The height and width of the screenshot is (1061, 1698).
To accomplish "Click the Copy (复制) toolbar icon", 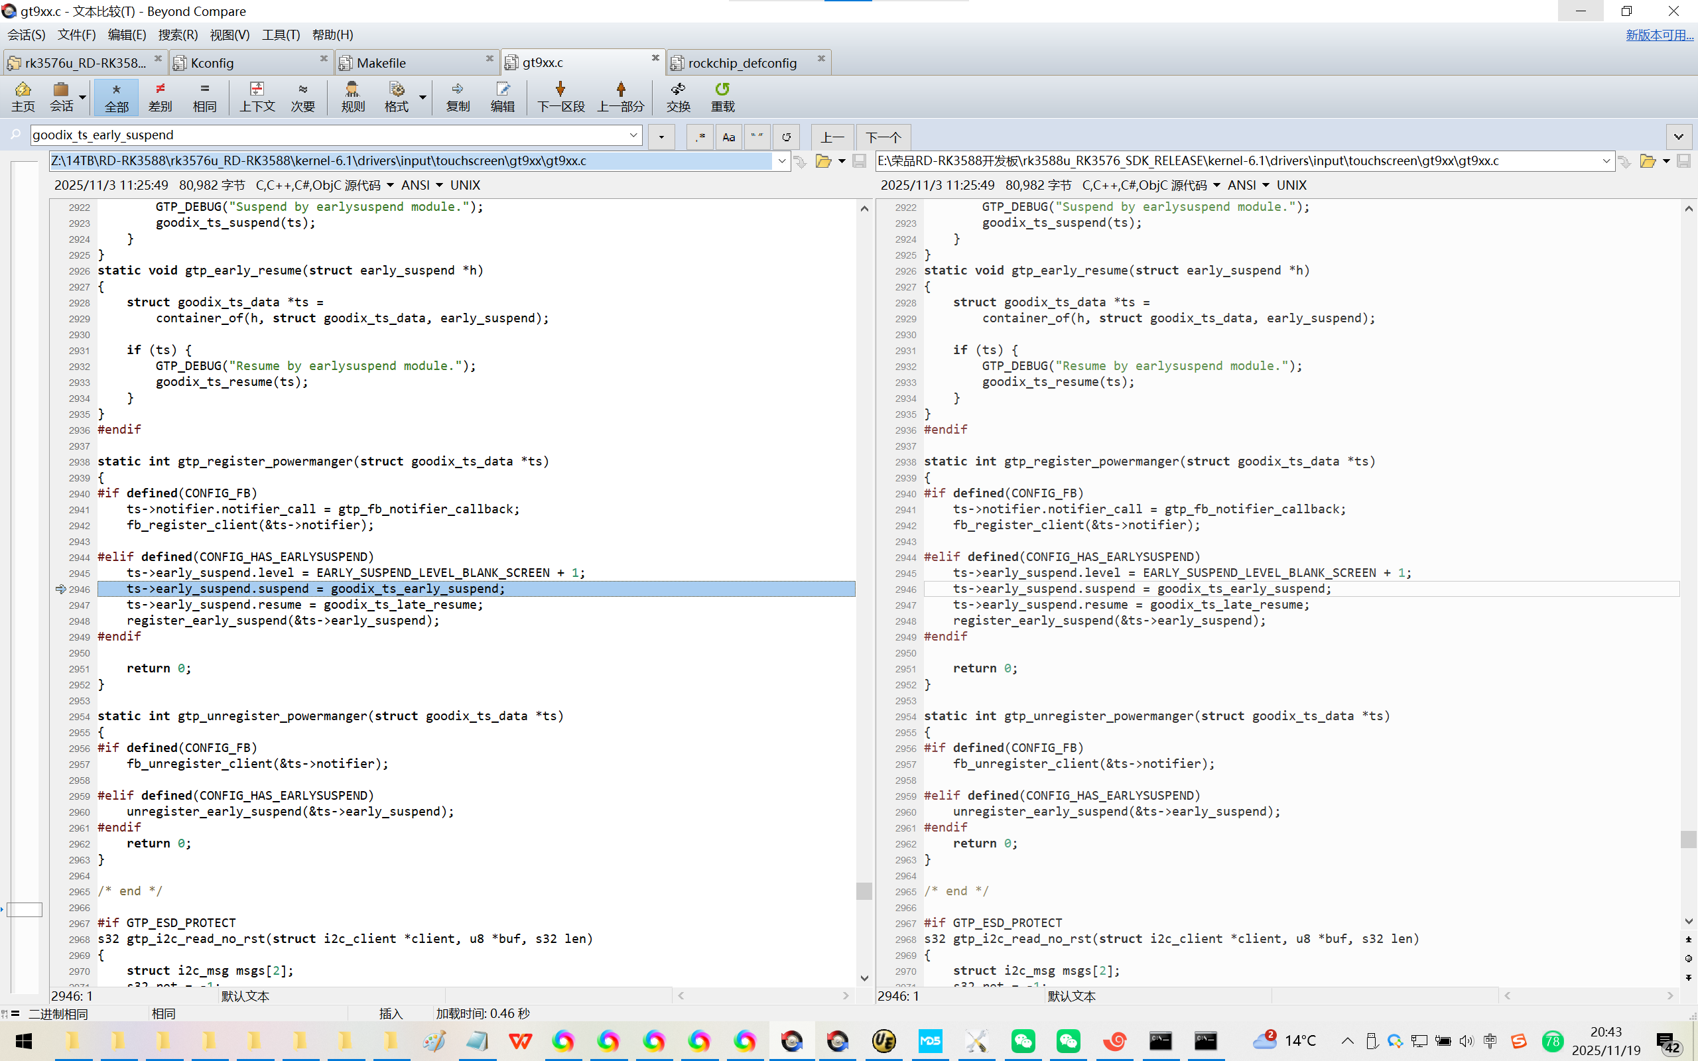I will (458, 96).
